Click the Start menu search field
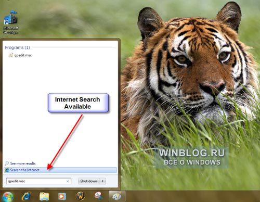Viewport: 260px width, 202px height. tap(38, 181)
